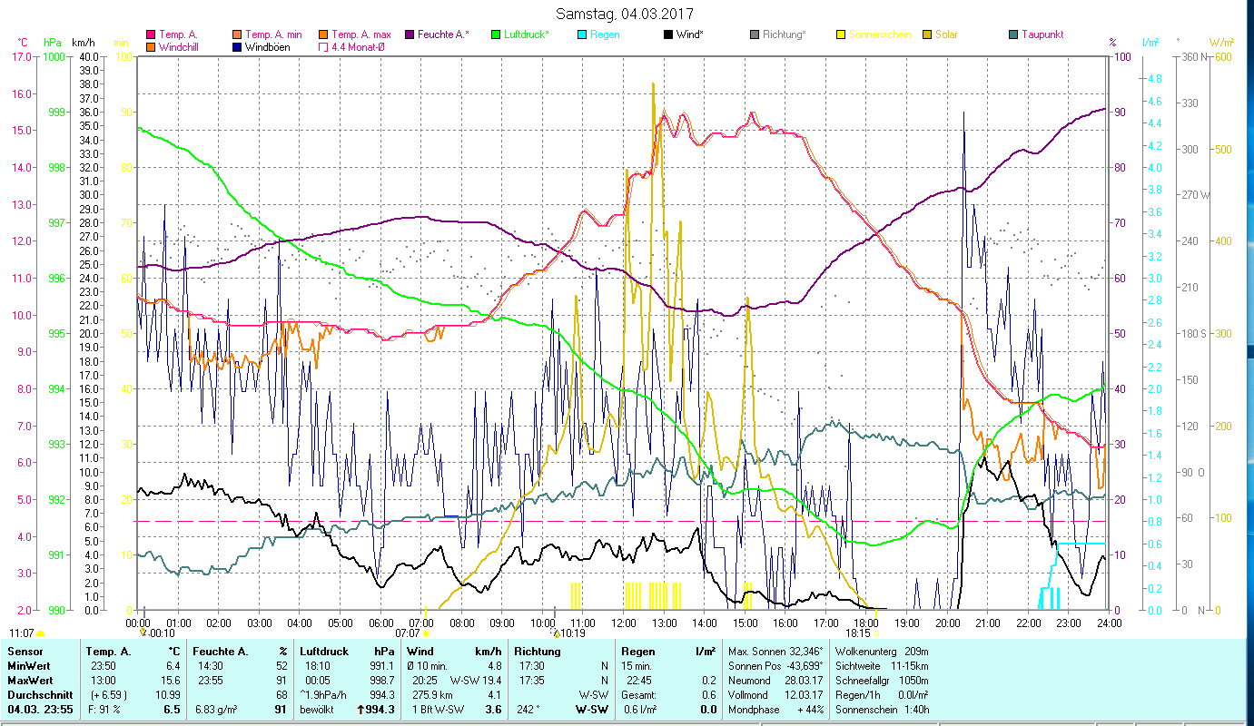Click the Temp. A. max legend swatch
Screen dimensions: 1254x726
click(x=324, y=34)
